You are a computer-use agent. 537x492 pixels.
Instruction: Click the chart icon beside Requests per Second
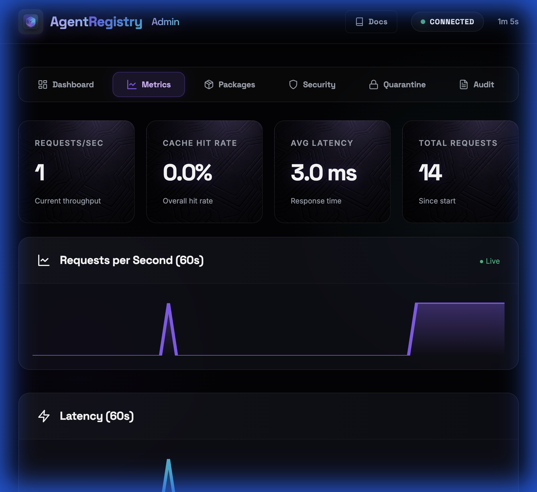(44, 261)
